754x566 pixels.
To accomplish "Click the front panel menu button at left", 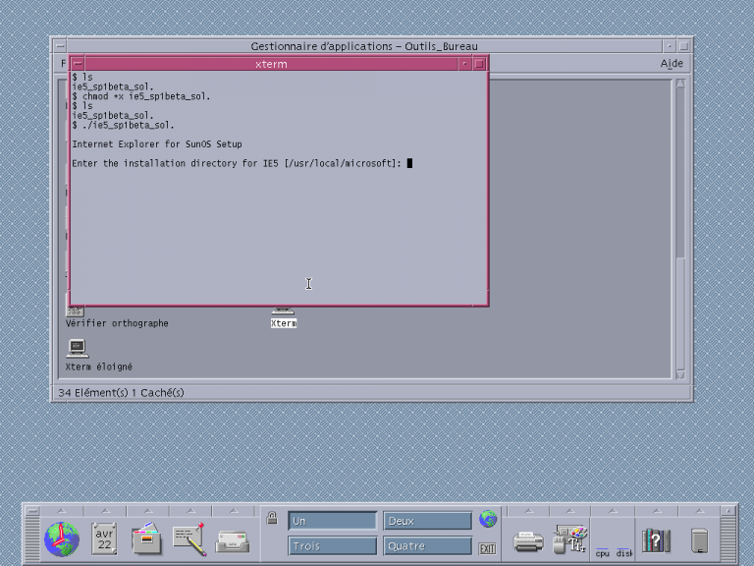I will [x=31, y=511].
